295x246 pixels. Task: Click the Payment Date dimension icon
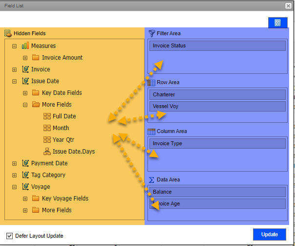25,163
